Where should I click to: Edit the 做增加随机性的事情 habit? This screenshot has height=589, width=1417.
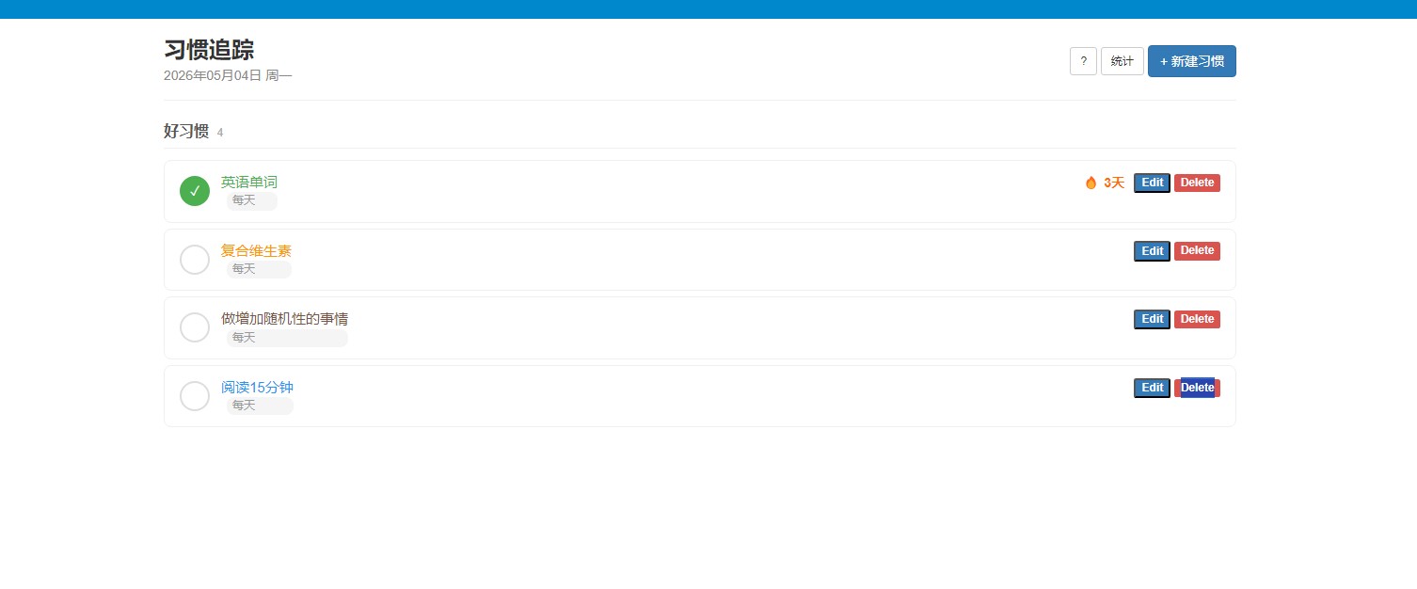coord(1152,319)
